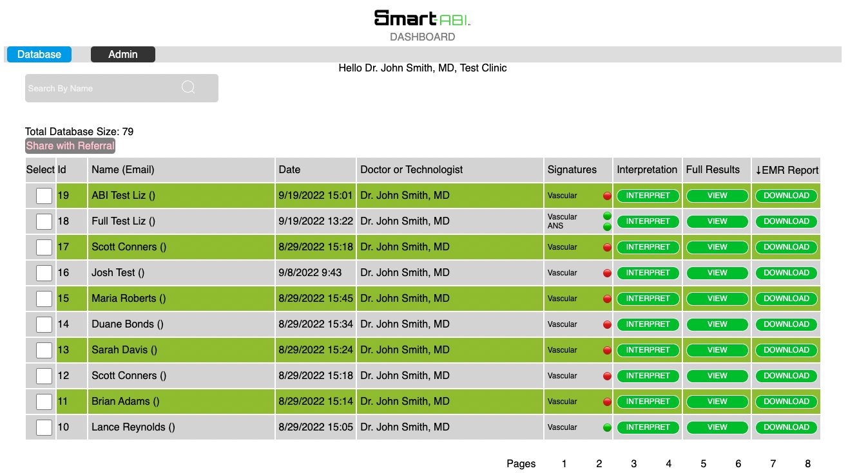848x473 pixels.
Task: Jump to page 7
Action: click(x=773, y=463)
